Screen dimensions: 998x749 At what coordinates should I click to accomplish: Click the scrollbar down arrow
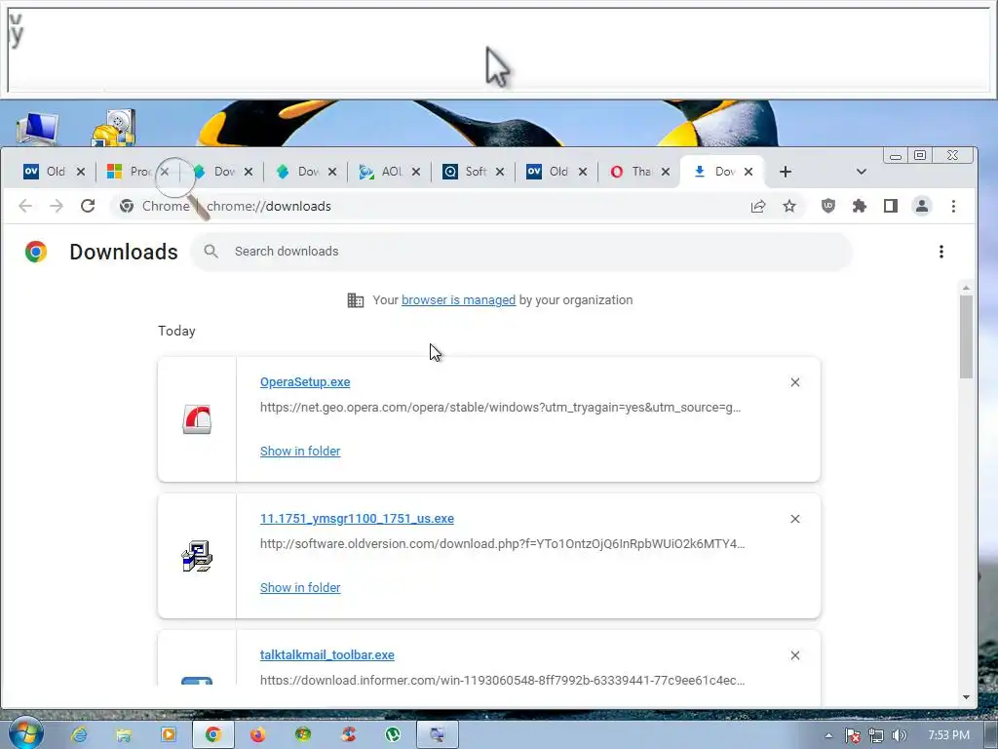point(966,697)
